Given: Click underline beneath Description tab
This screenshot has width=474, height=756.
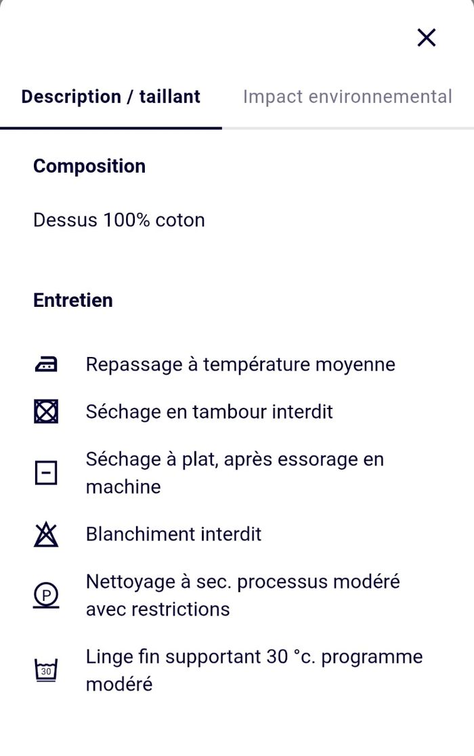Looking at the screenshot, I should (111, 127).
